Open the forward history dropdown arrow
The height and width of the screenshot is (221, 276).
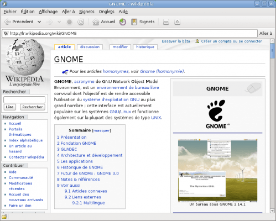pos(59,22)
